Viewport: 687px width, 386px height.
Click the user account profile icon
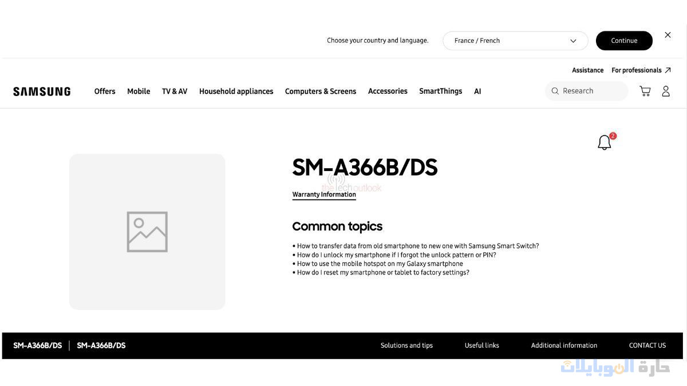tap(666, 91)
